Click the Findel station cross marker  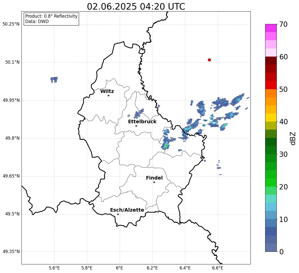coord(154,182)
